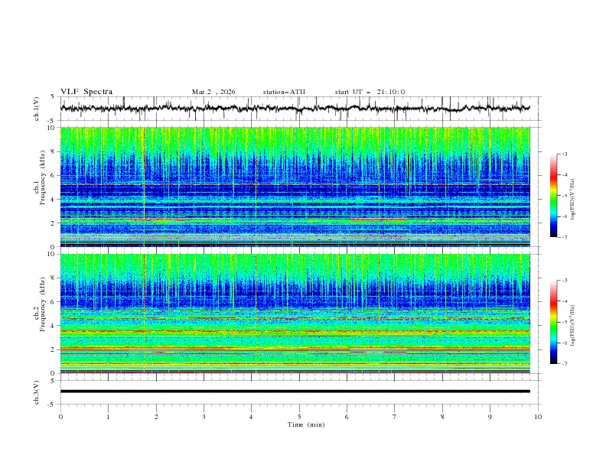Click the ch.2 'Frequency (kHz)' axis label
Viewport: 606px width, 468px height.
(x=43, y=304)
